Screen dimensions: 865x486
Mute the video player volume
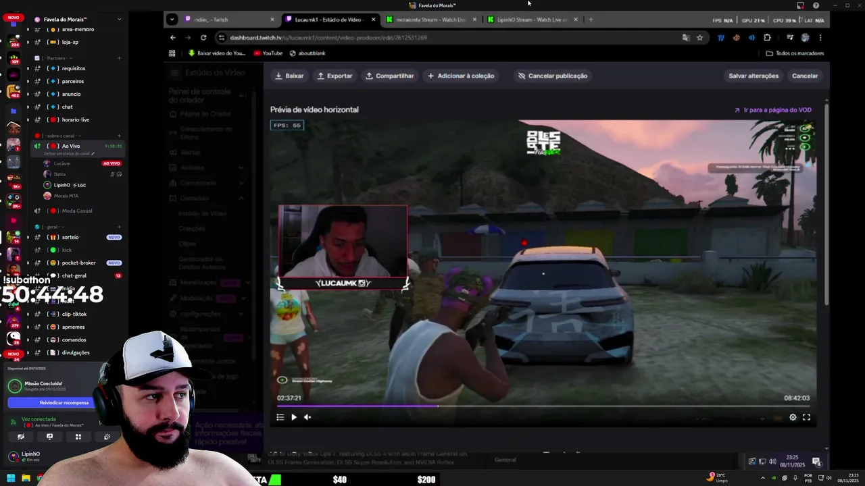pos(307,417)
